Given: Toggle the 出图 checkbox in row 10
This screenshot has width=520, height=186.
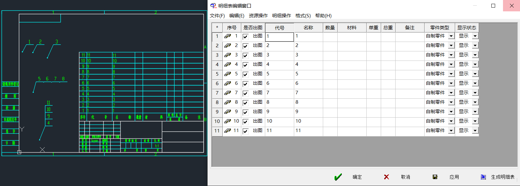Looking at the screenshot, I should click(246, 122).
